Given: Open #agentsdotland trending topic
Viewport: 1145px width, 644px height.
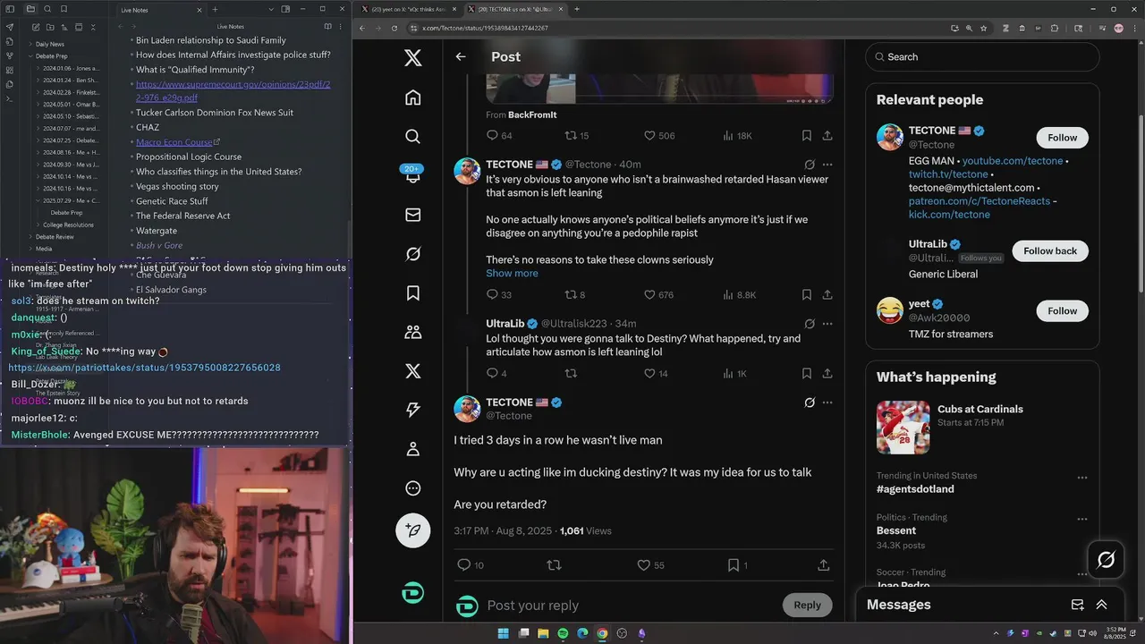Looking at the screenshot, I should click(915, 489).
